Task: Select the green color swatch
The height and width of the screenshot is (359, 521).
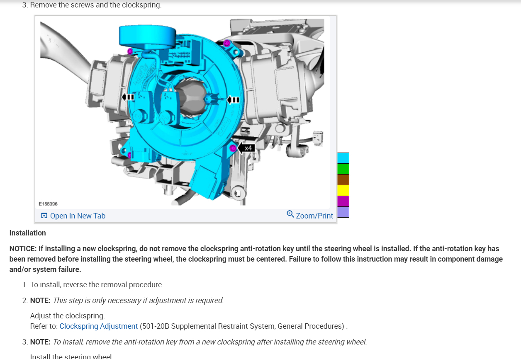Action: pyautogui.click(x=343, y=169)
